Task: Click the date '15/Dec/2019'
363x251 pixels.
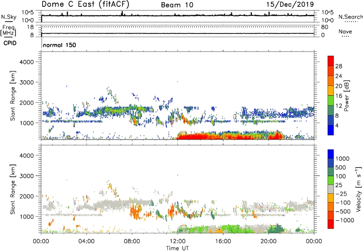Action: pyautogui.click(x=290, y=5)
